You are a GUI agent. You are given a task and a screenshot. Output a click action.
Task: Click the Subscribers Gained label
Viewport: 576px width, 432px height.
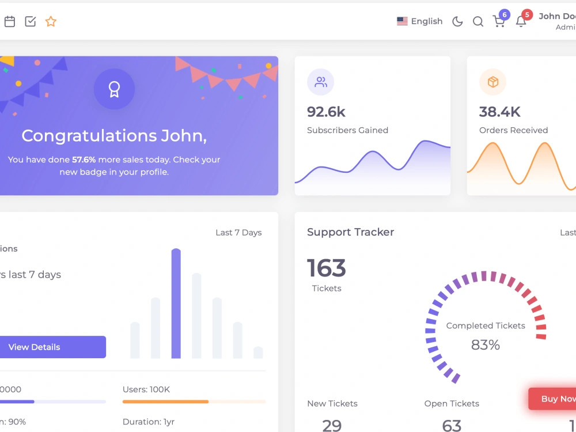coord(347,130)
